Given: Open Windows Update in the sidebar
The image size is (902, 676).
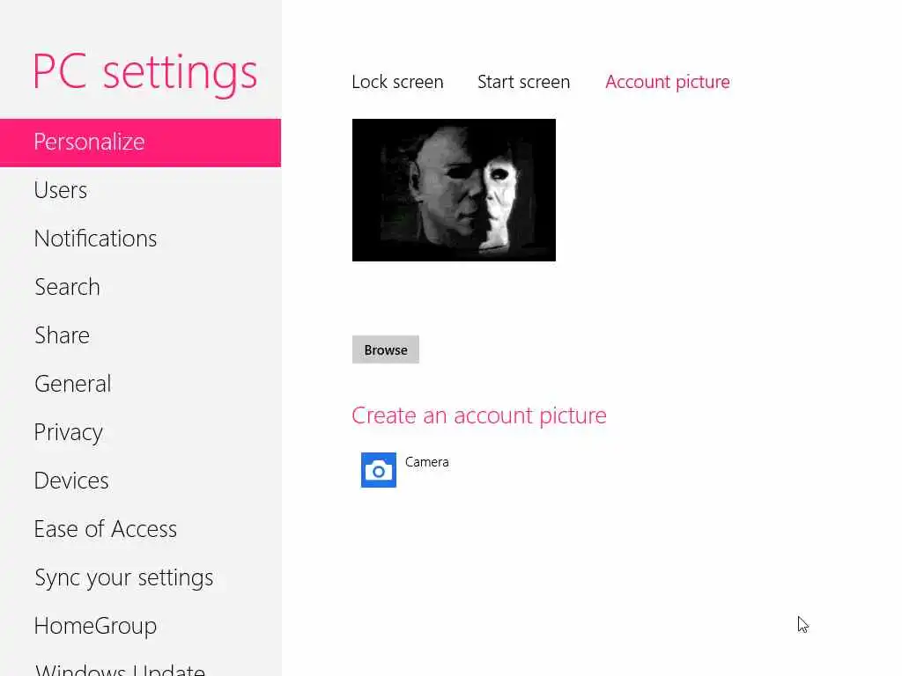Looking at the screenshot, I should (x=120, y=669).
